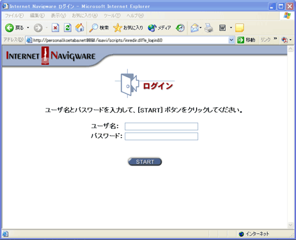Click the START login button
This screenshot has height=240, width=296.
click(145, 162)
